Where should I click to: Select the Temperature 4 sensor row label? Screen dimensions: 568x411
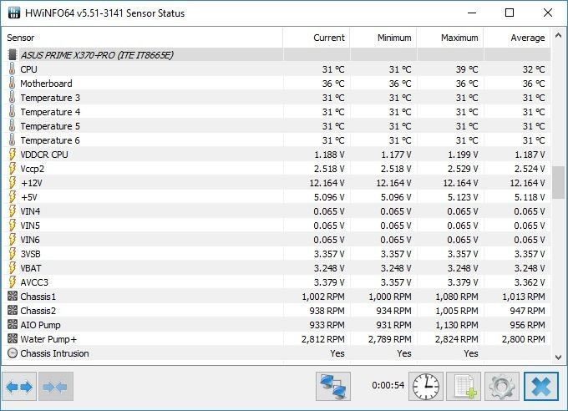50,112
